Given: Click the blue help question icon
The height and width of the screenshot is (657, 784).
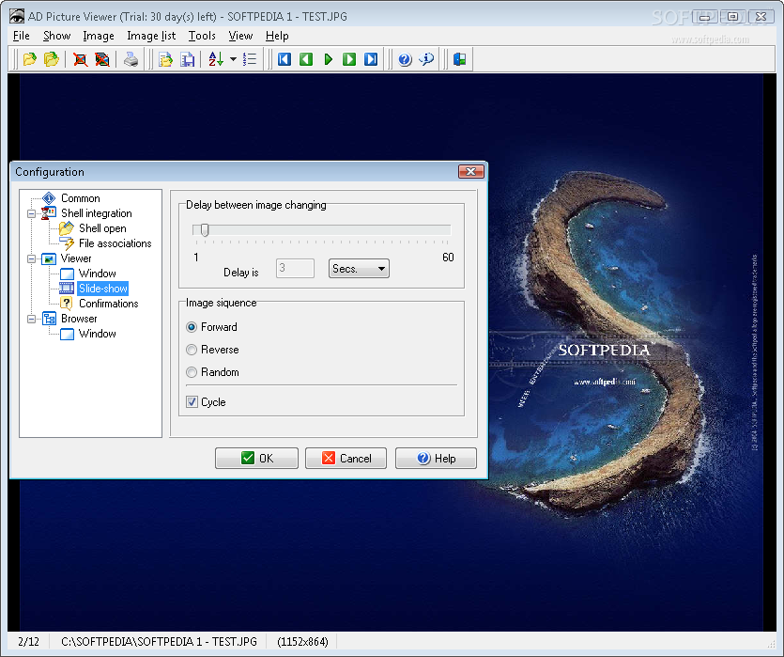Looking at the screenshot, I should [x=405, y=59].
